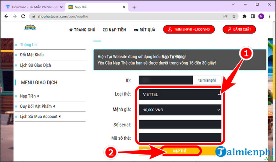Open RÚT QUÀ in the top navigation

(145, 30)
